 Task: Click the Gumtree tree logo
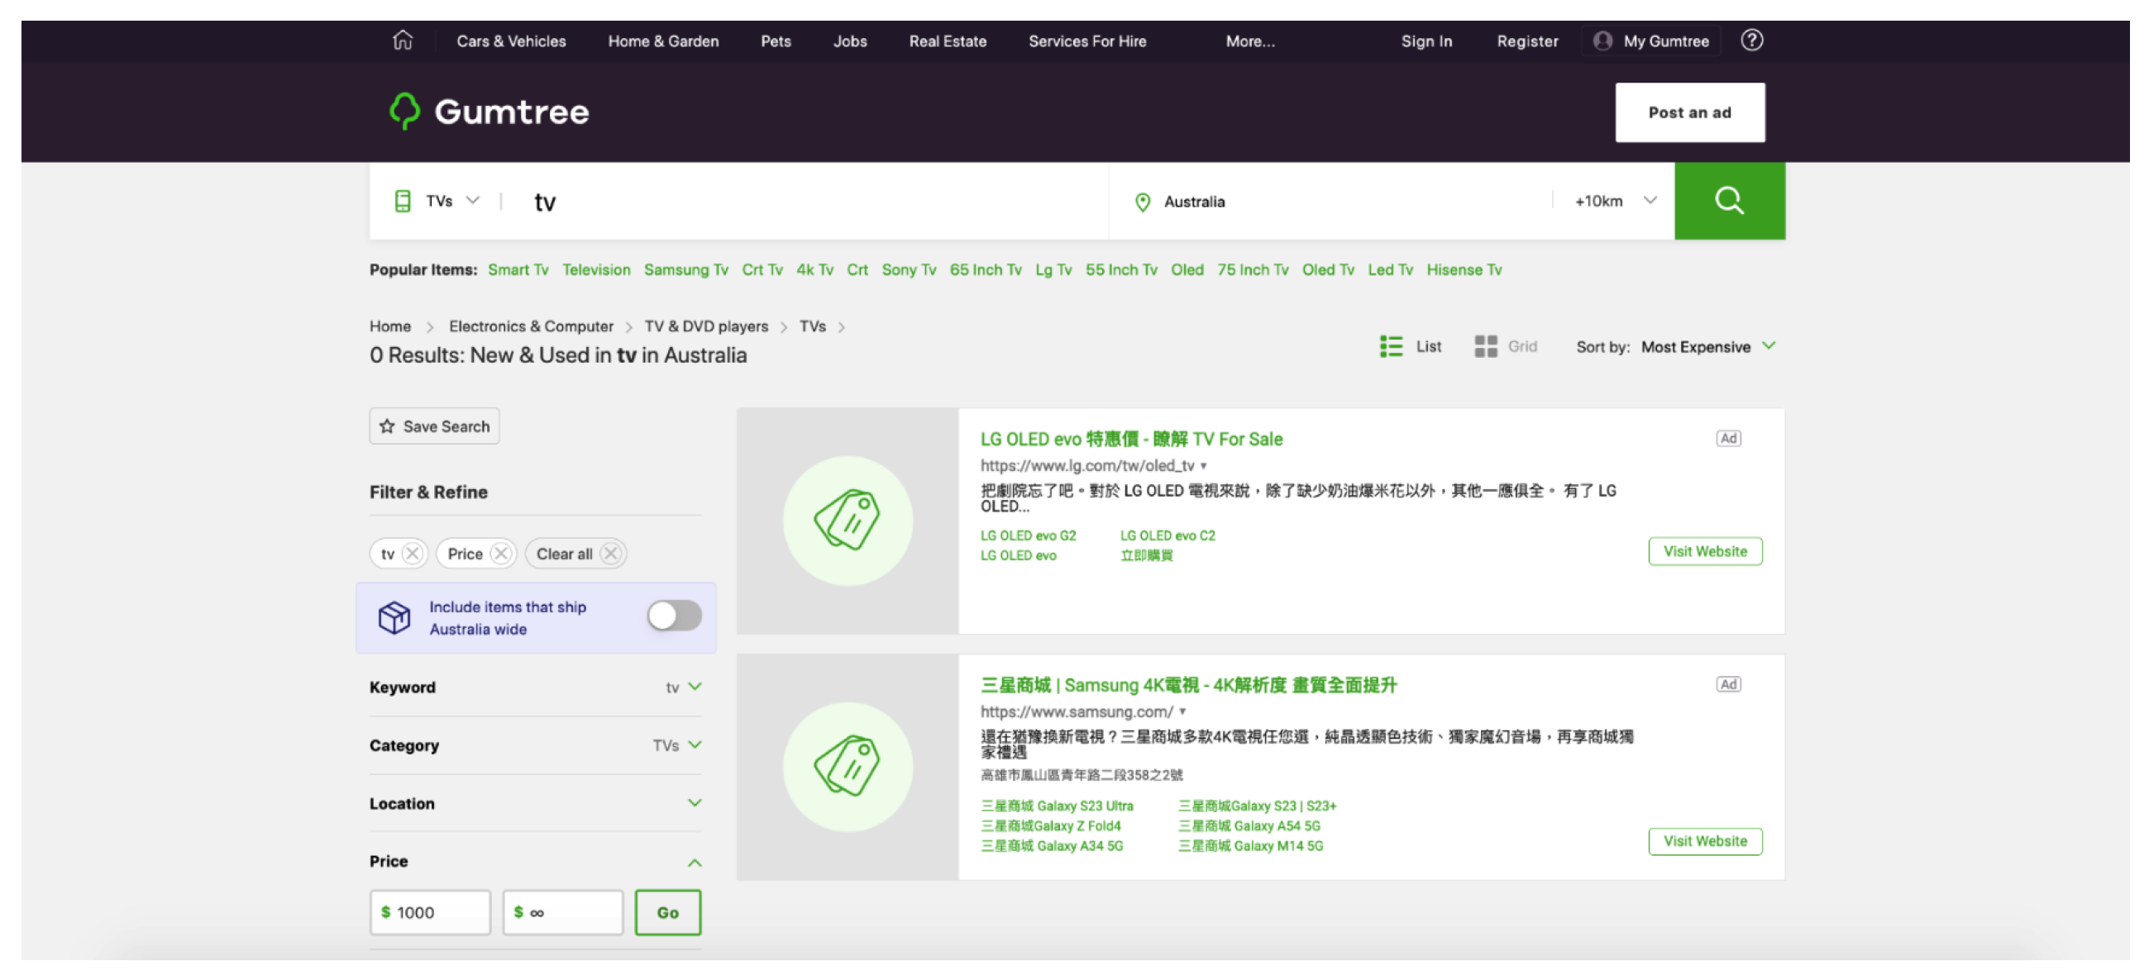coord(404,112)
